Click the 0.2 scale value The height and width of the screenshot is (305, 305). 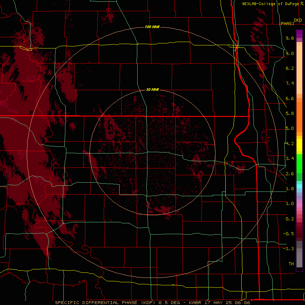tap(290, 219)
